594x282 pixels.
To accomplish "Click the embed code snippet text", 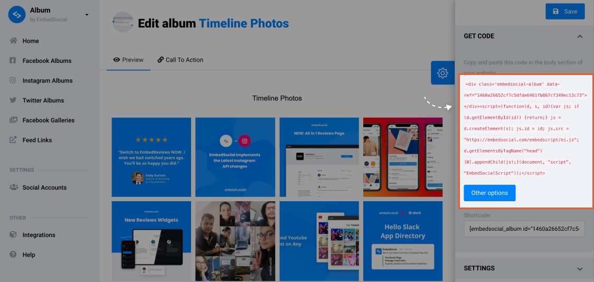I will point(526,128).
